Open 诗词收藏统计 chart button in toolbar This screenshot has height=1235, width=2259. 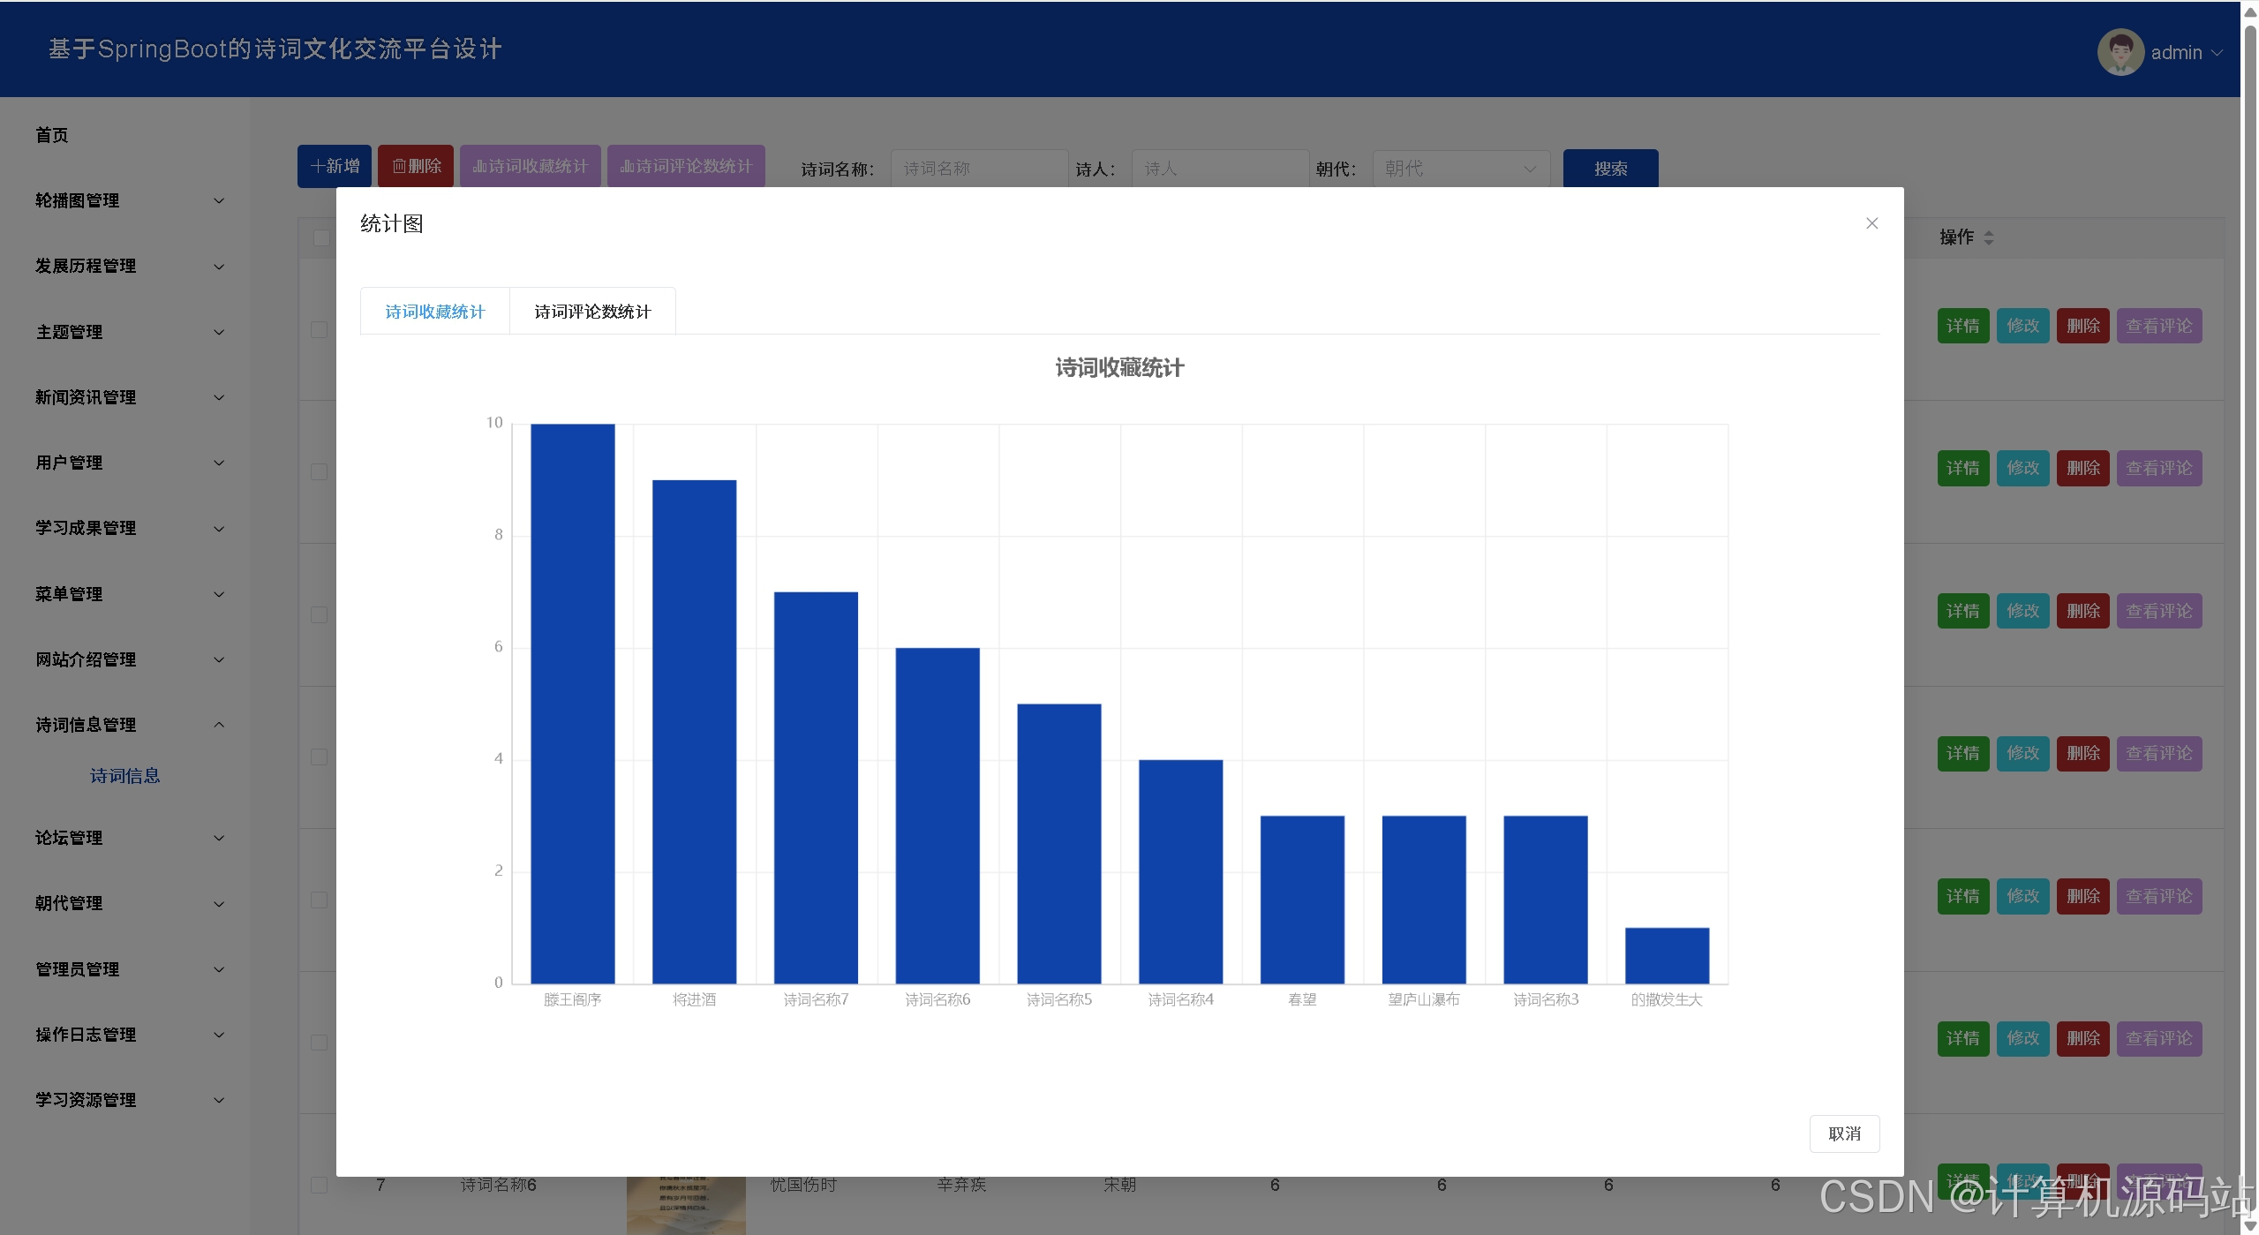pos(531,166)
